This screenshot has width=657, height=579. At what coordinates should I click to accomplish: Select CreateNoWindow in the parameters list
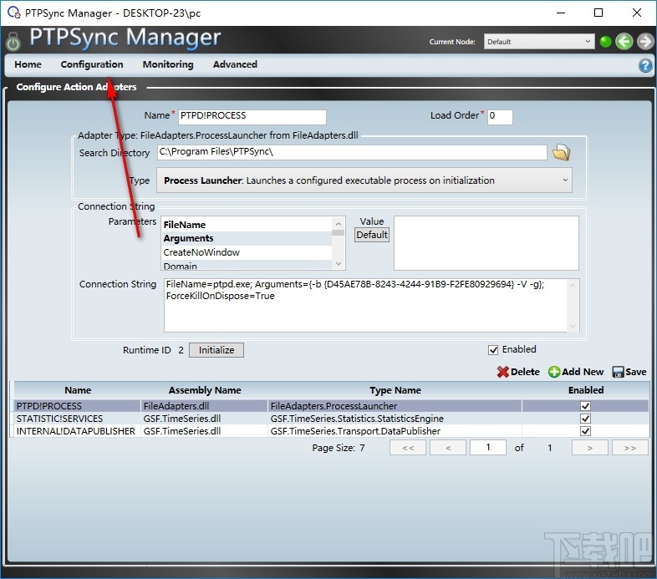coord(247,252)
